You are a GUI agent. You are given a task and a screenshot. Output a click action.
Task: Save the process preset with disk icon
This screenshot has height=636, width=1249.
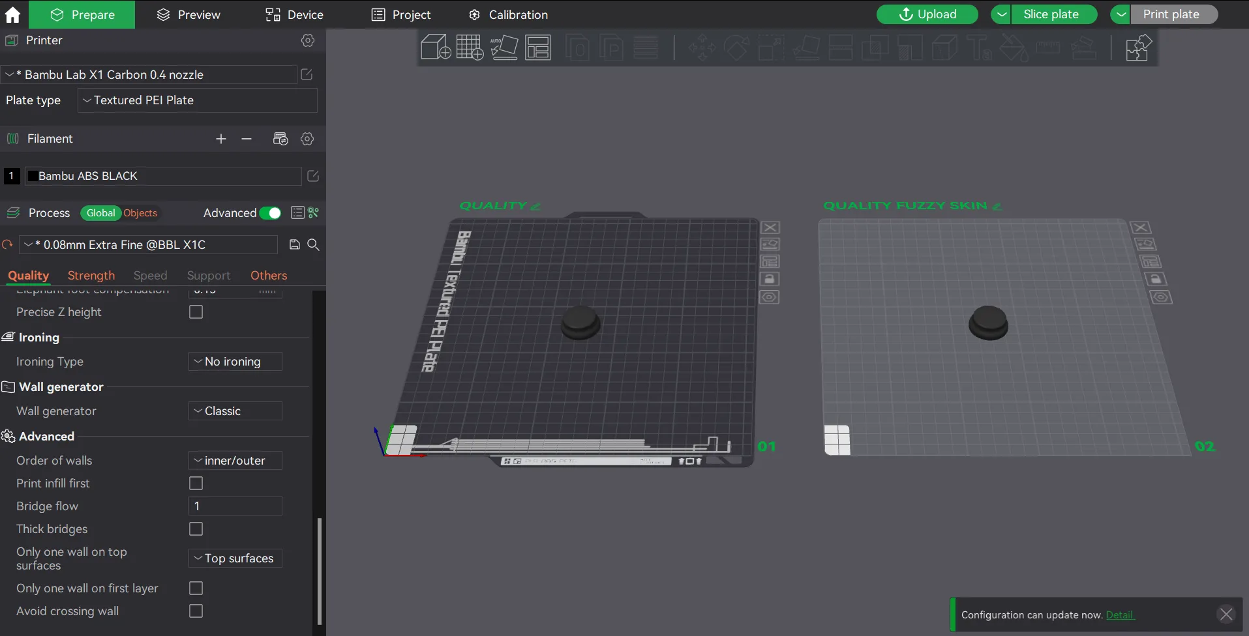click(295, 244)
